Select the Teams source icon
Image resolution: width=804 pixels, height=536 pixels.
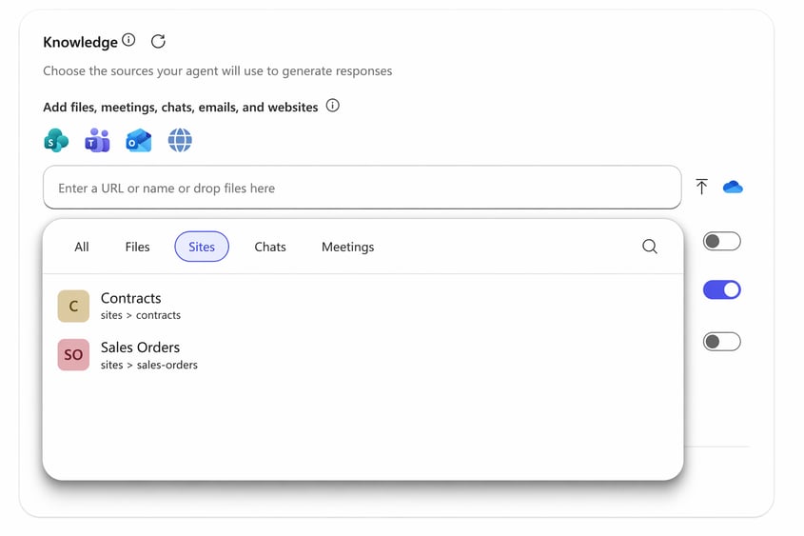[97, 140]
